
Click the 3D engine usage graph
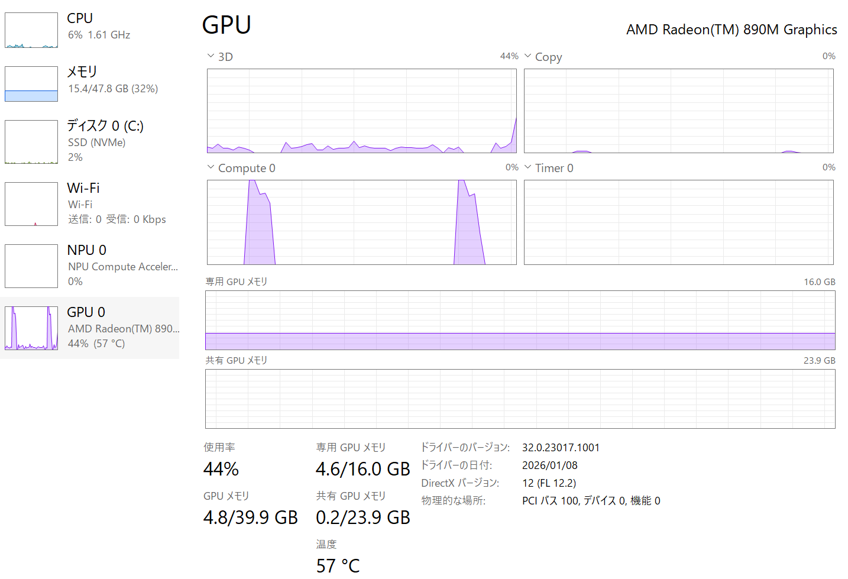pyautogui.click(x=361, y=111)
